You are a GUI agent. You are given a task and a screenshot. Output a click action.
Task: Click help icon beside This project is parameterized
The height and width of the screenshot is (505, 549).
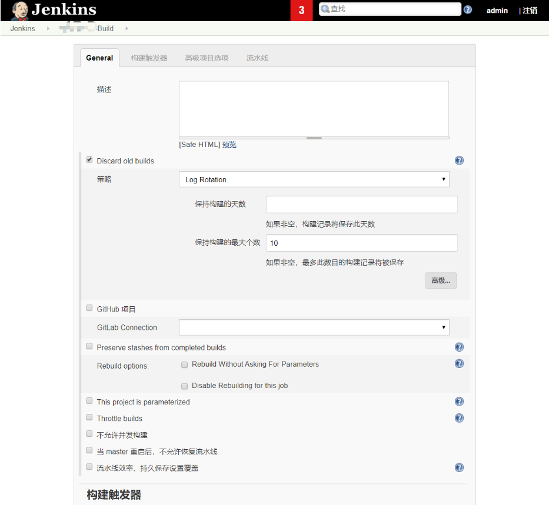[459, 401]
